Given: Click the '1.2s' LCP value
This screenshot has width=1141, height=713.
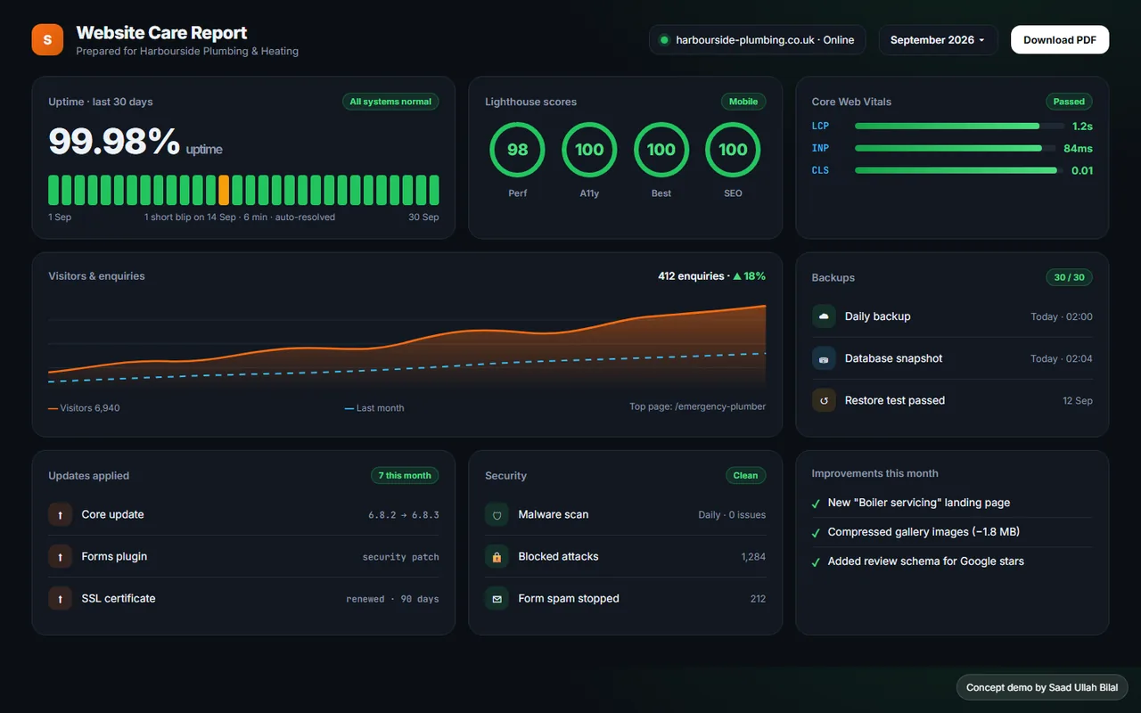Looking at the screenshot, I should click(1082, 127).
